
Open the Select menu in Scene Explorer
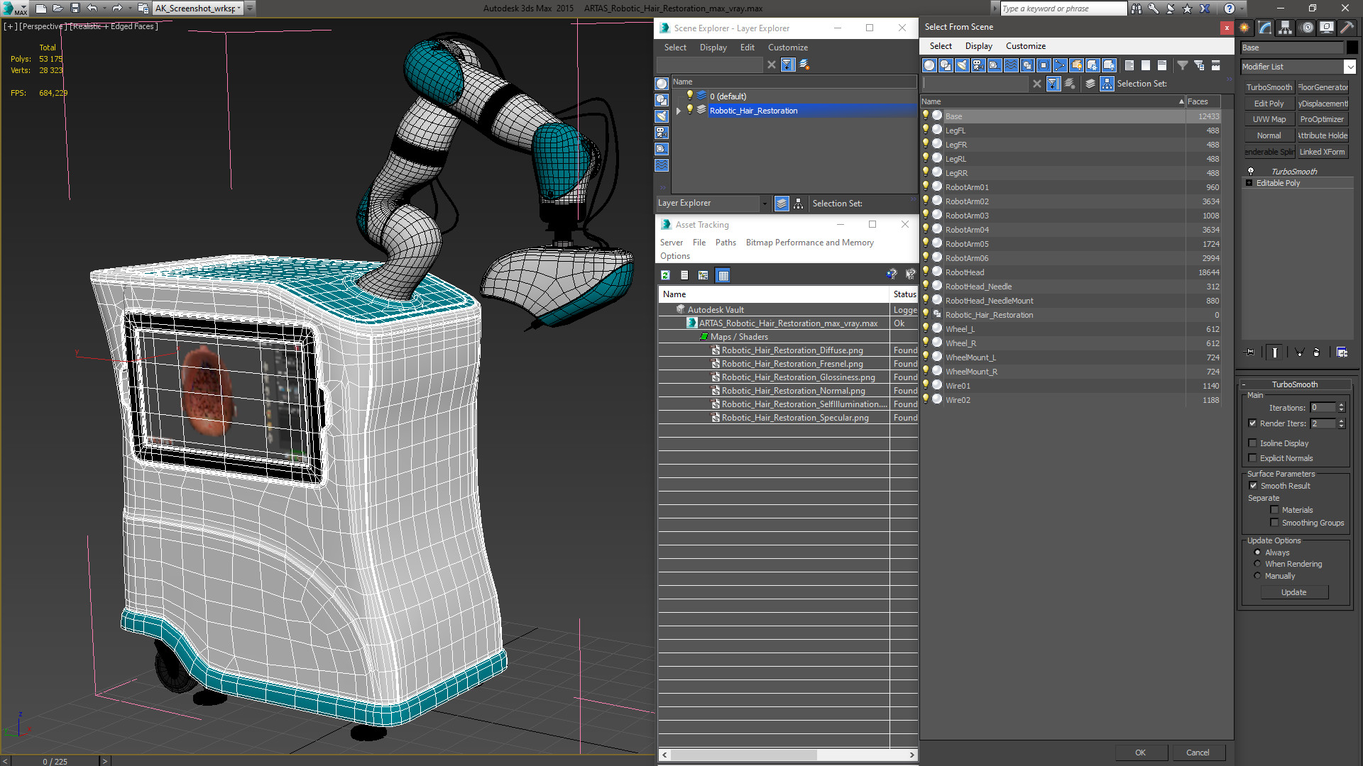[x=675, y=47]
